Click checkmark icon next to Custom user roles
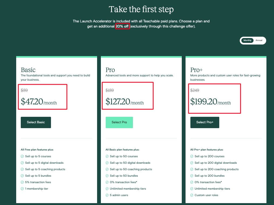 tap(192, 195)
